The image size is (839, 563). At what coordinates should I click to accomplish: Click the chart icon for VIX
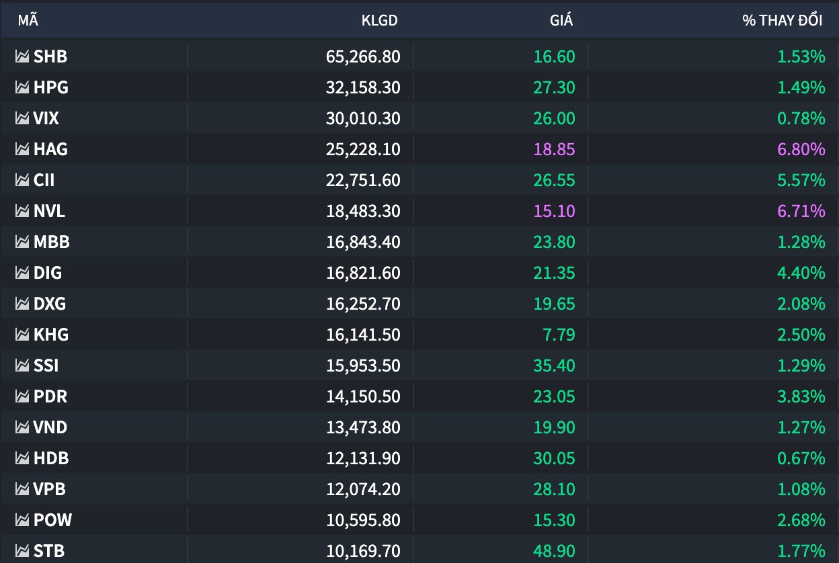click(22, 118)
